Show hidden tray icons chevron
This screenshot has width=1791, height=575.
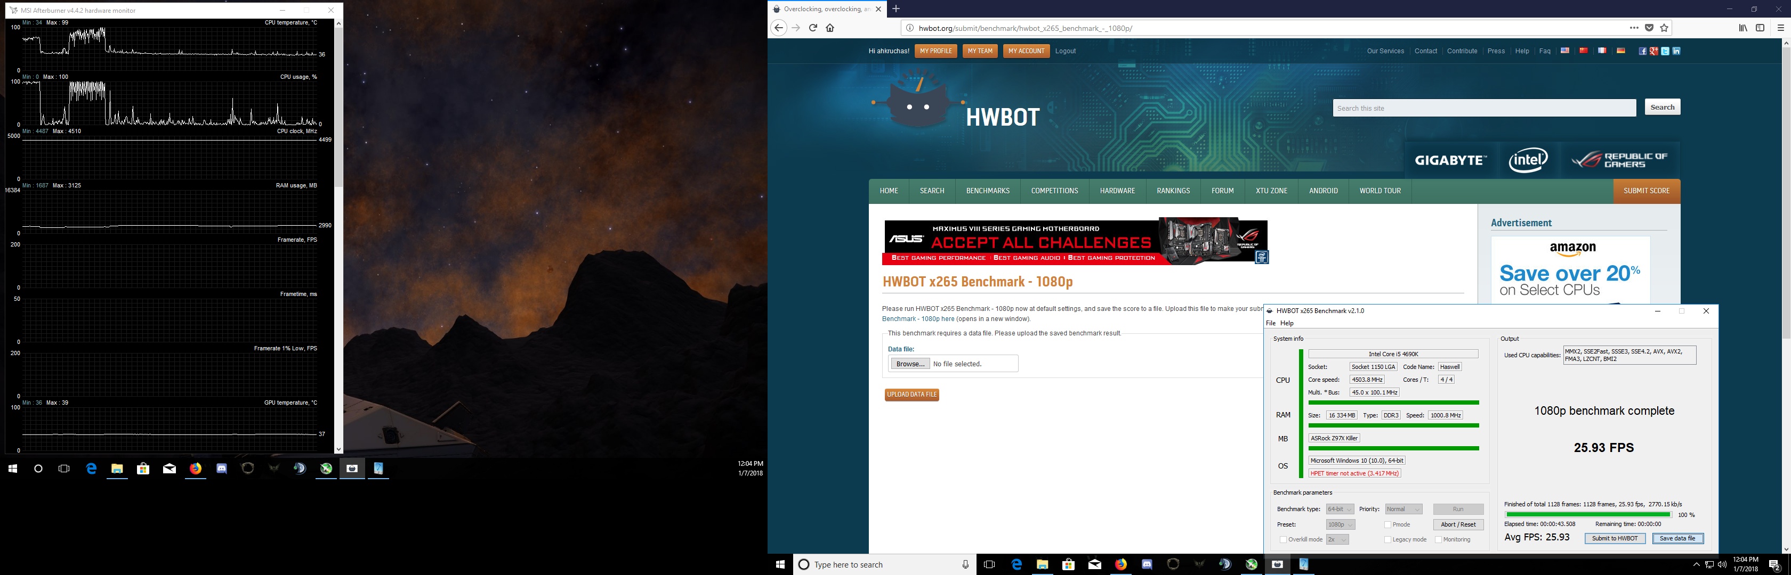click(1697, 564)
